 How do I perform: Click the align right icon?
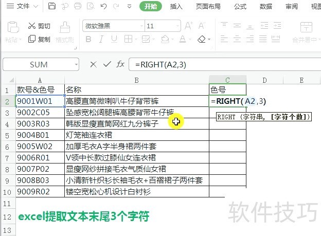click(250, 39)
